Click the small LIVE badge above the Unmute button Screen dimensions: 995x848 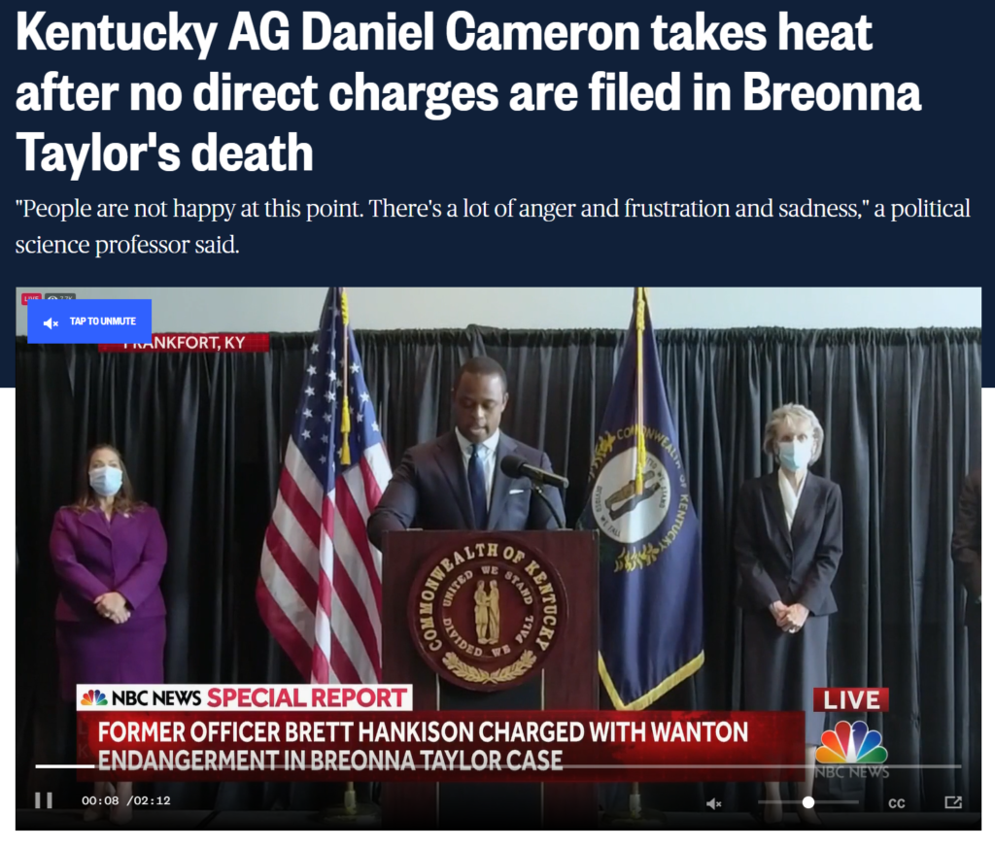tap(32, 297)
